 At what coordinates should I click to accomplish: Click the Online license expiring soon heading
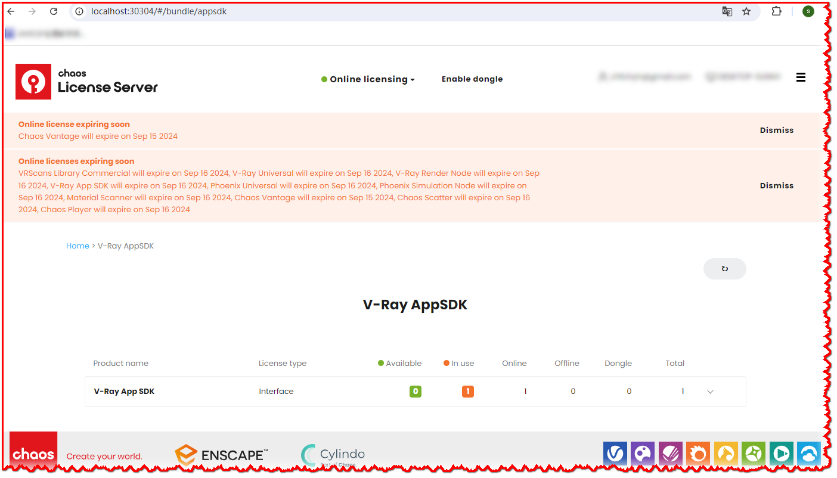tap(74, 125)
